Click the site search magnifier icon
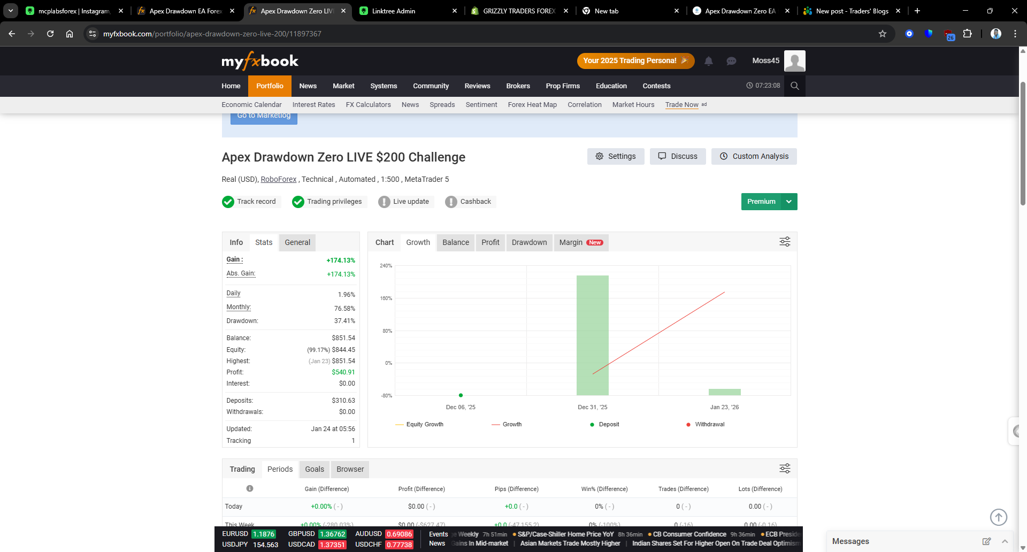Image resolution: width=1027 pixels, height=552 pixels. pyautogui.click(x=795, y=86)
